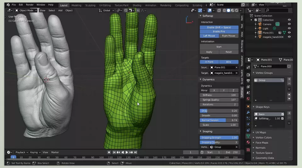Click the Reset button in Softwrap
This screenshot has width=302, height=168.
[x=229, y=52]
